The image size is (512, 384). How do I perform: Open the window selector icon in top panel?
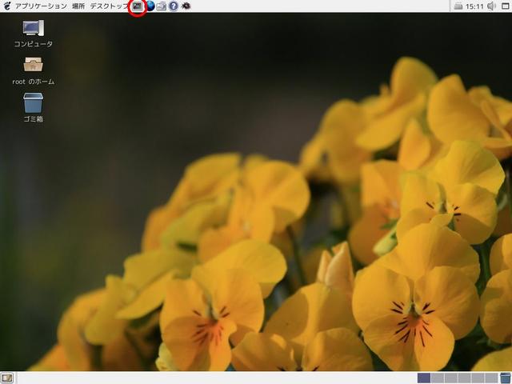505,6
